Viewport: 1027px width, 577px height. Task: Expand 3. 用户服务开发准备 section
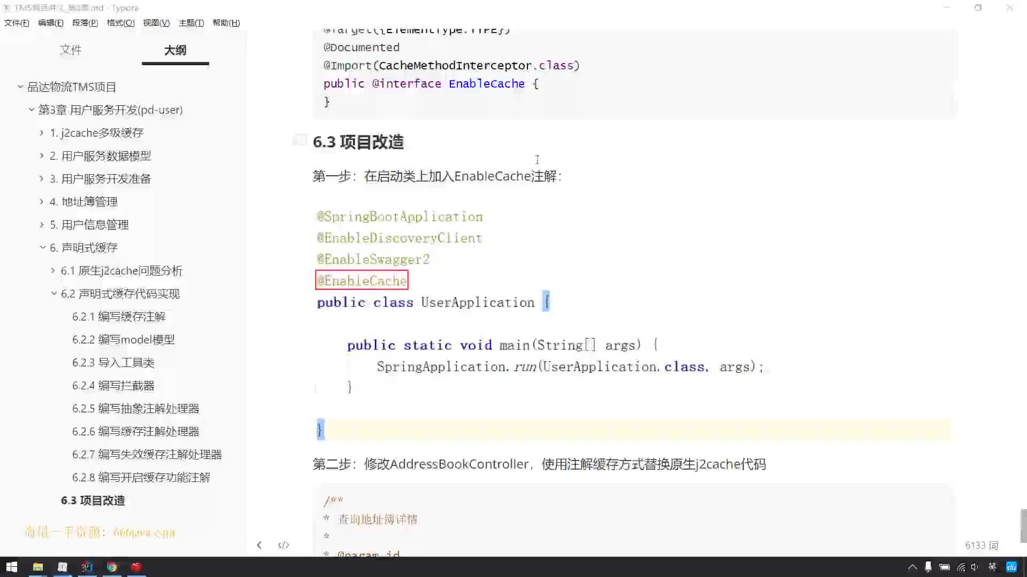point(42,178)
